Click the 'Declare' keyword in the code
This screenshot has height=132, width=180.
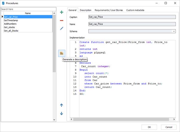pos(85,63)
